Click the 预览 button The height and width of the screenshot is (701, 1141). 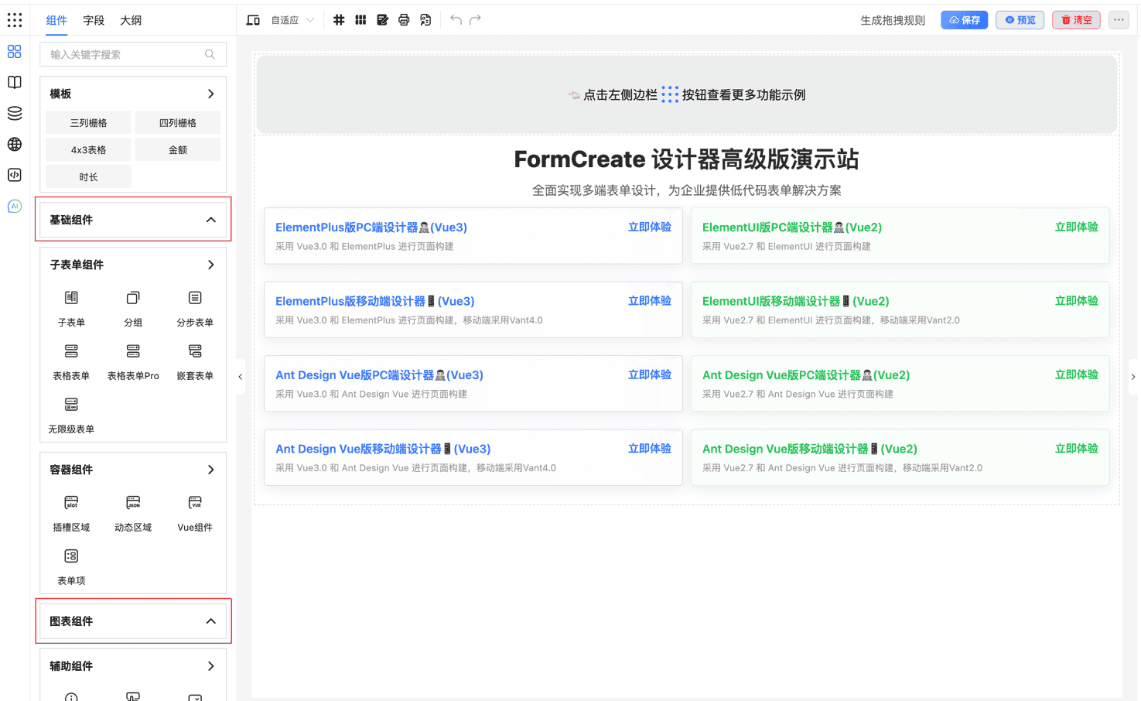coord(1020,20)
